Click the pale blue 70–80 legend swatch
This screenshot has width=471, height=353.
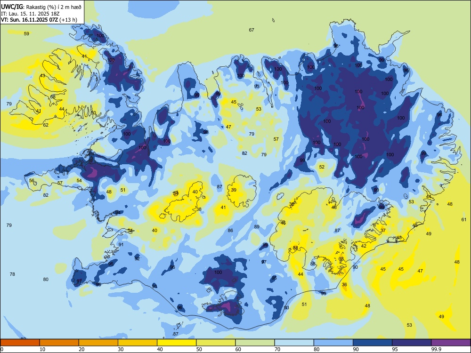point(294,343)
